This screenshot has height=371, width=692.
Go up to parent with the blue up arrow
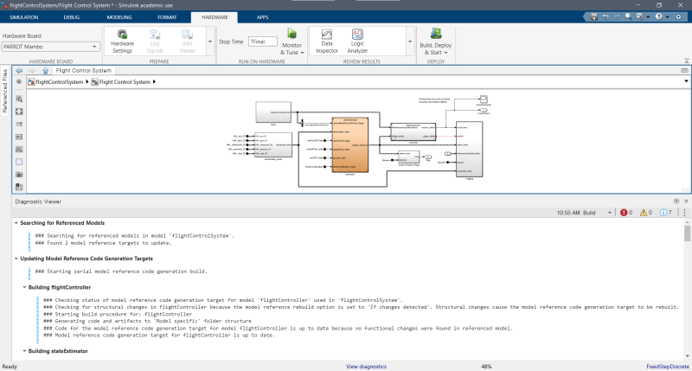click(46, 71)
